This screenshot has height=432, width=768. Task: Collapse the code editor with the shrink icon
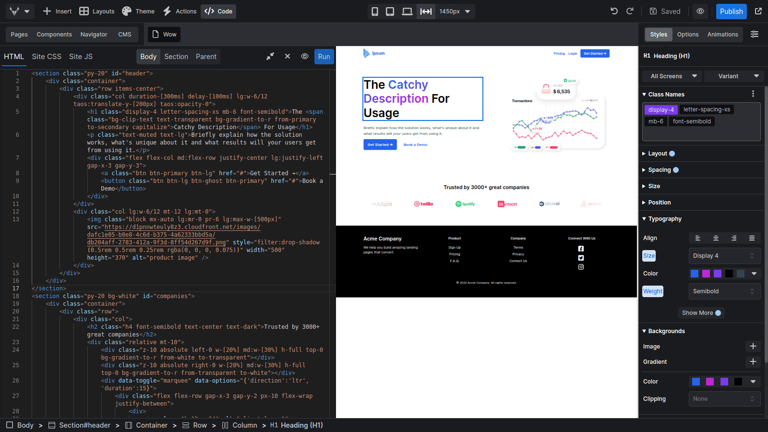(270, 56)
